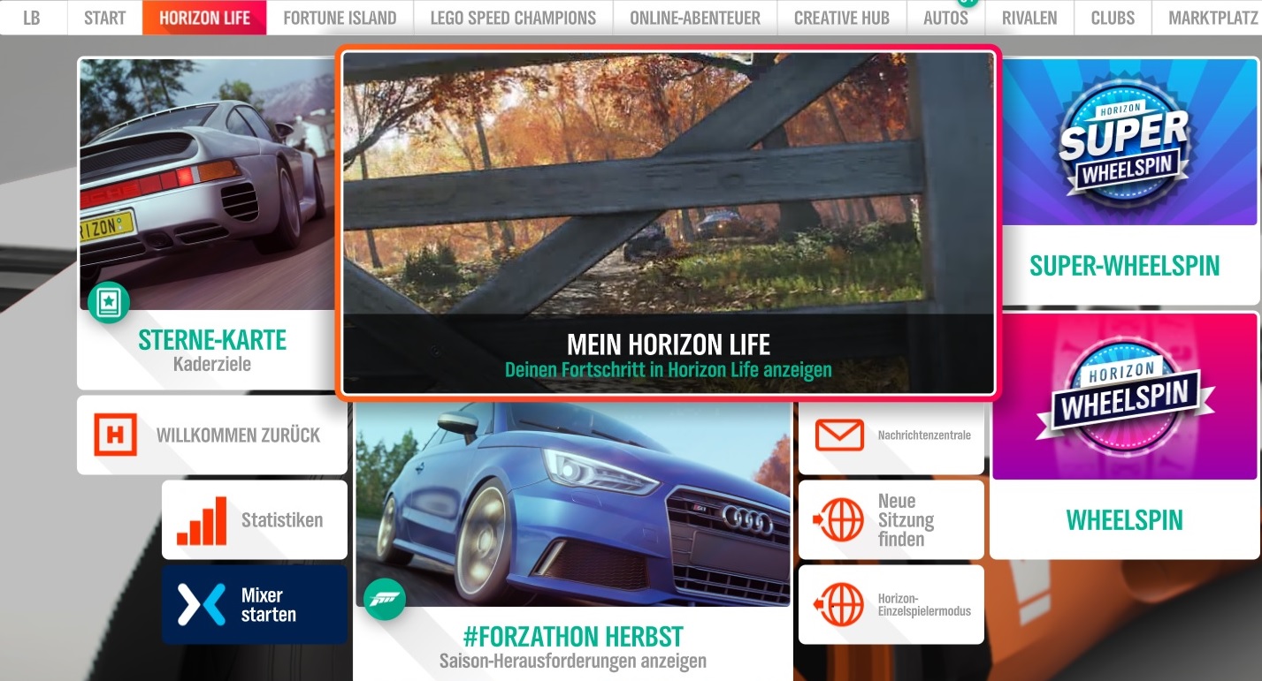Open the FORTUNE ISLAND tab
Screen dimensions: 1262x681
click(340, 18)
